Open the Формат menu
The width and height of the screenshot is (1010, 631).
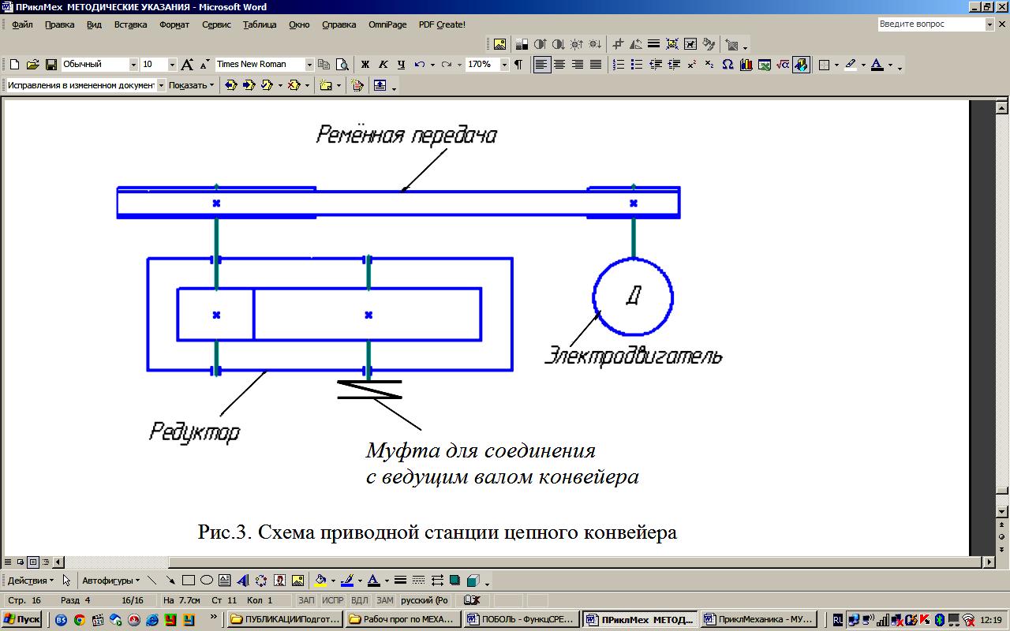coord(174,24)
